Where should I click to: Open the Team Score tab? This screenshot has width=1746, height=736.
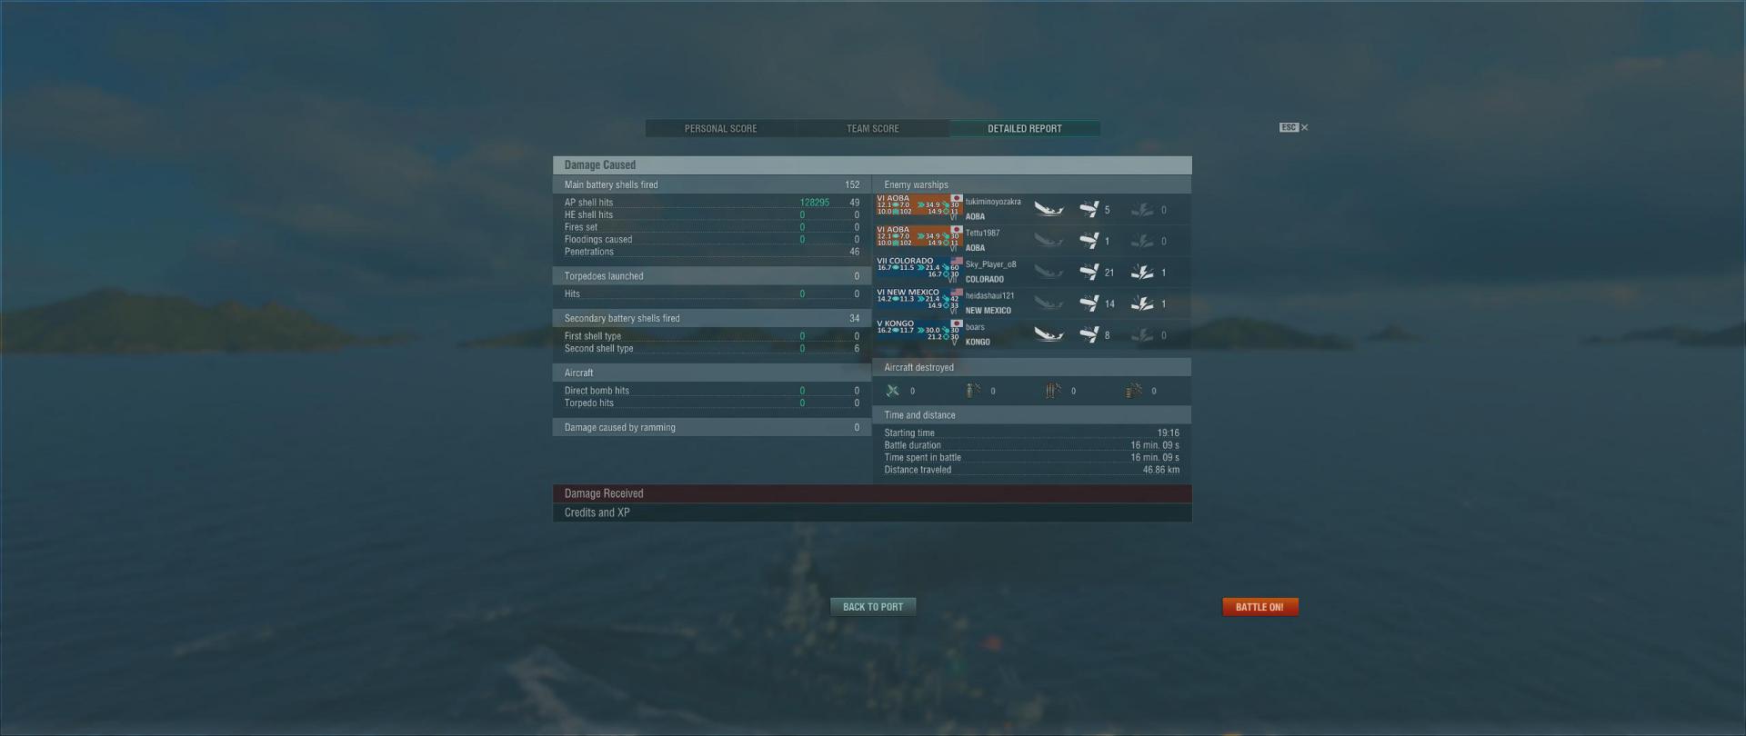tap(873, 128)
